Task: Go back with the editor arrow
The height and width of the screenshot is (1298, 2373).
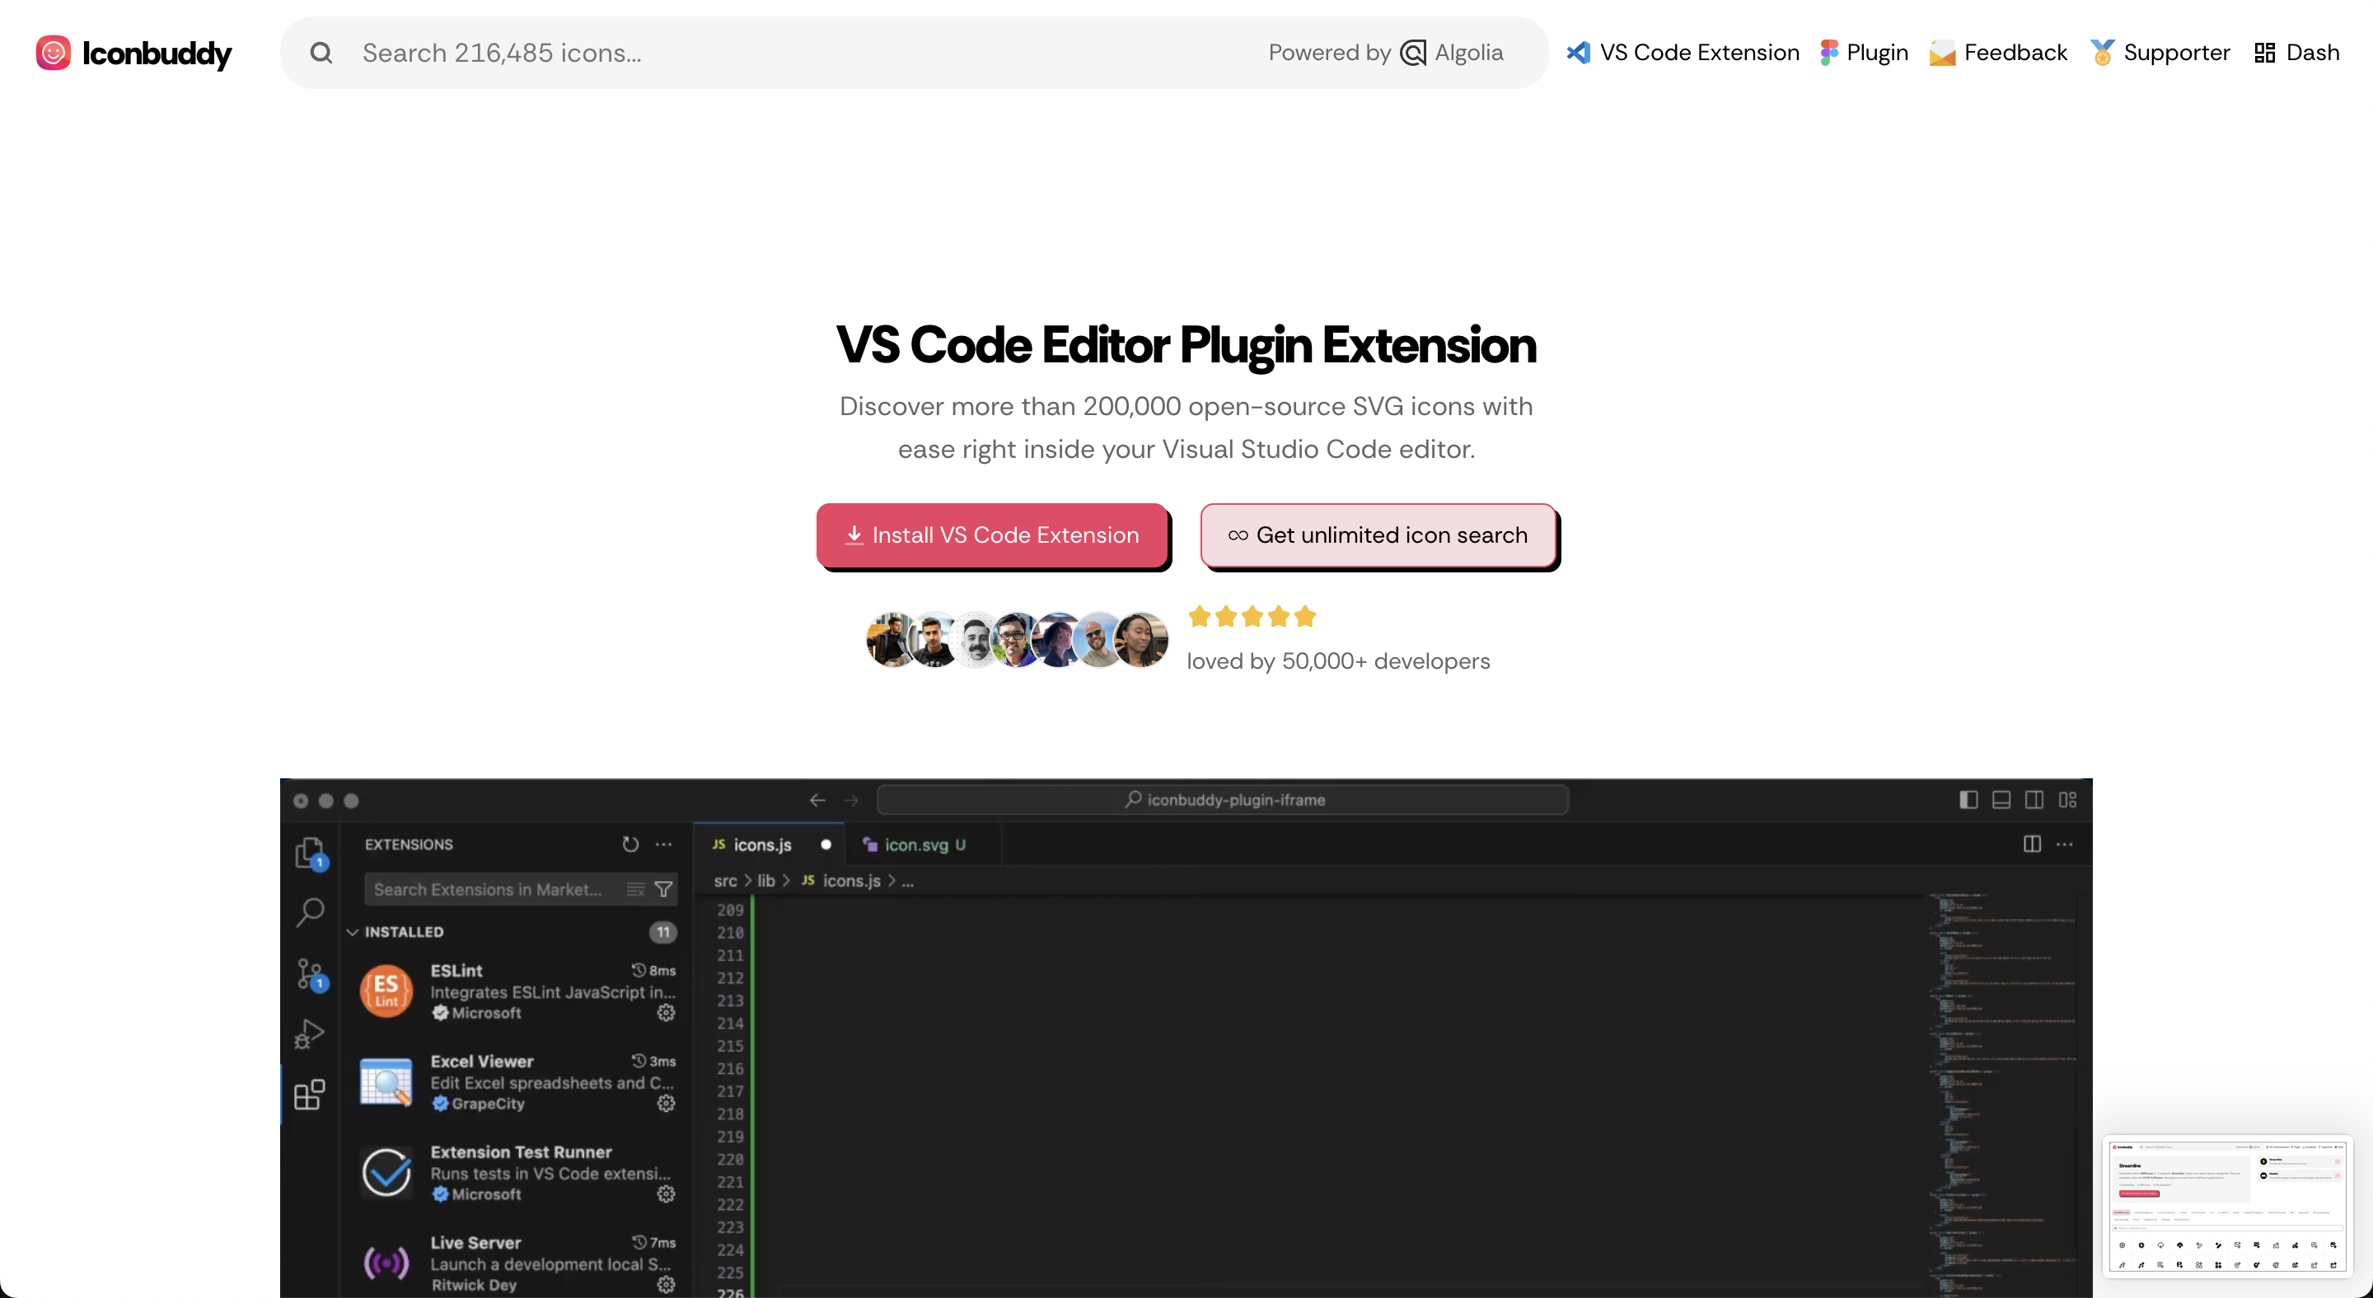Action: pos(817,800)
